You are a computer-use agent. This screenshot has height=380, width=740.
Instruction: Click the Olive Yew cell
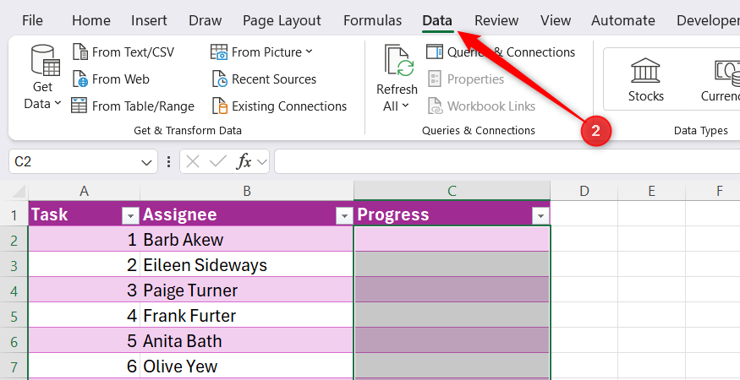point(247,366)
